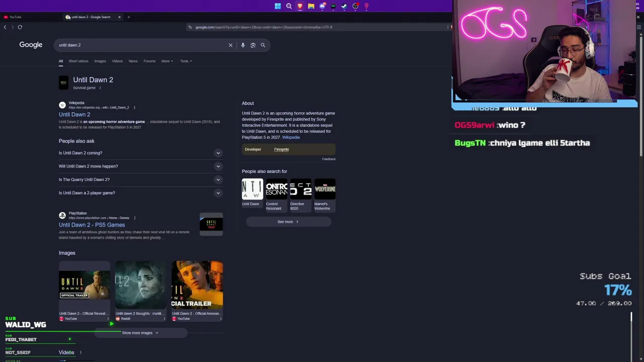Reload the page with refresh icon
The height and width of the screenshot is (362, 644).
click(x=20, y=27)
